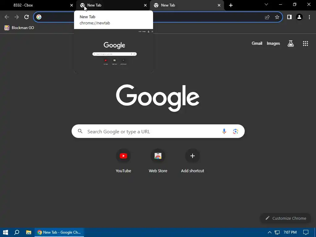This screenshot has width=316, height=237.
Task: Start voice search with the microphone
Action: pyautogui.click(x=224, y=131)
